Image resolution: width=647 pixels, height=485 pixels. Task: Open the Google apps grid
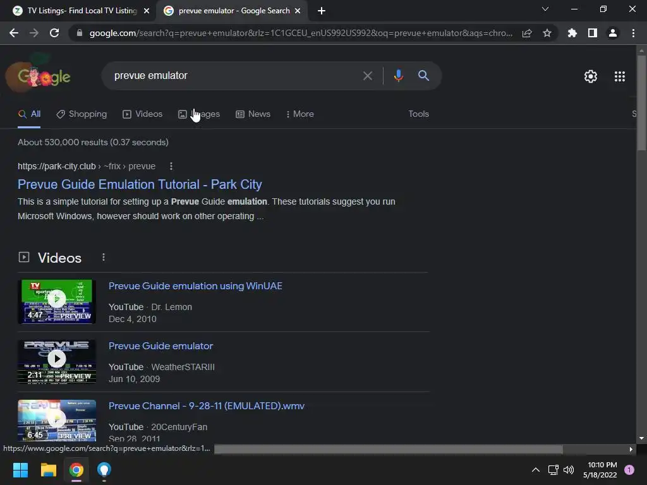coord(620,76)
